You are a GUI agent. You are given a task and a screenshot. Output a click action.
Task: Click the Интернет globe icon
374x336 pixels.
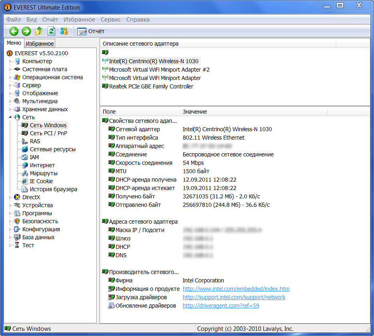(x=25, y=165)
